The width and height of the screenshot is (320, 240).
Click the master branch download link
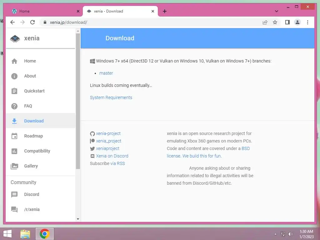pyautogui.click(x=106, y=73)
